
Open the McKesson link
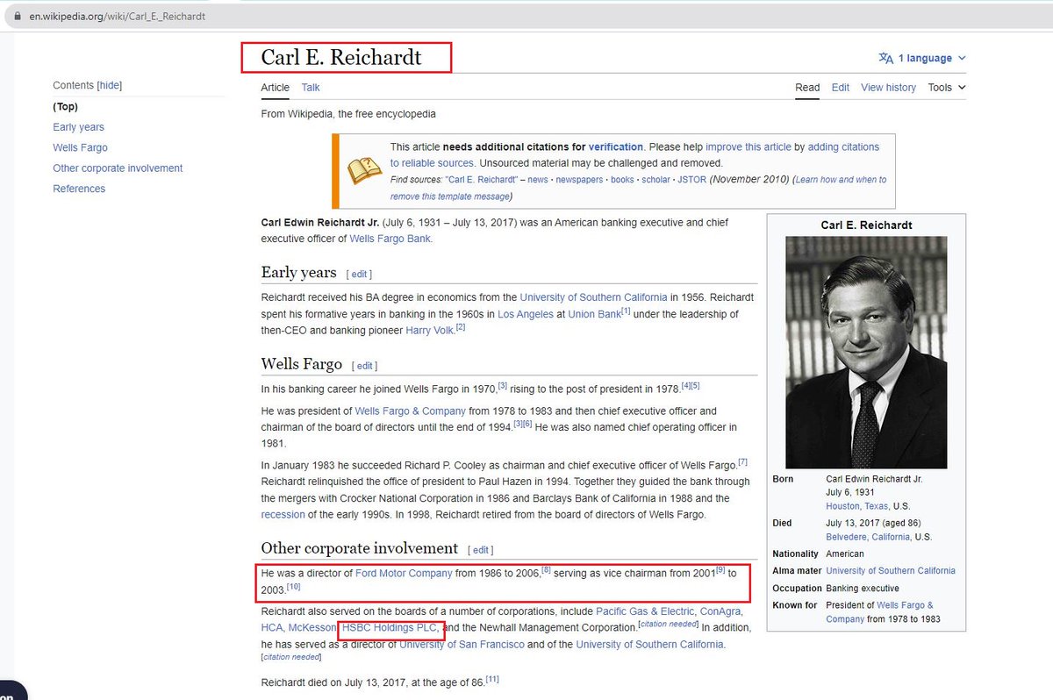(312, 627)
